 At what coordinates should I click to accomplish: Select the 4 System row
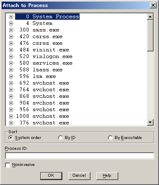[34, 23]
